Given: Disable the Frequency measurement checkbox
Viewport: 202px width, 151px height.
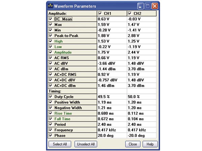Looking at the screenshot, I should 50,130.
